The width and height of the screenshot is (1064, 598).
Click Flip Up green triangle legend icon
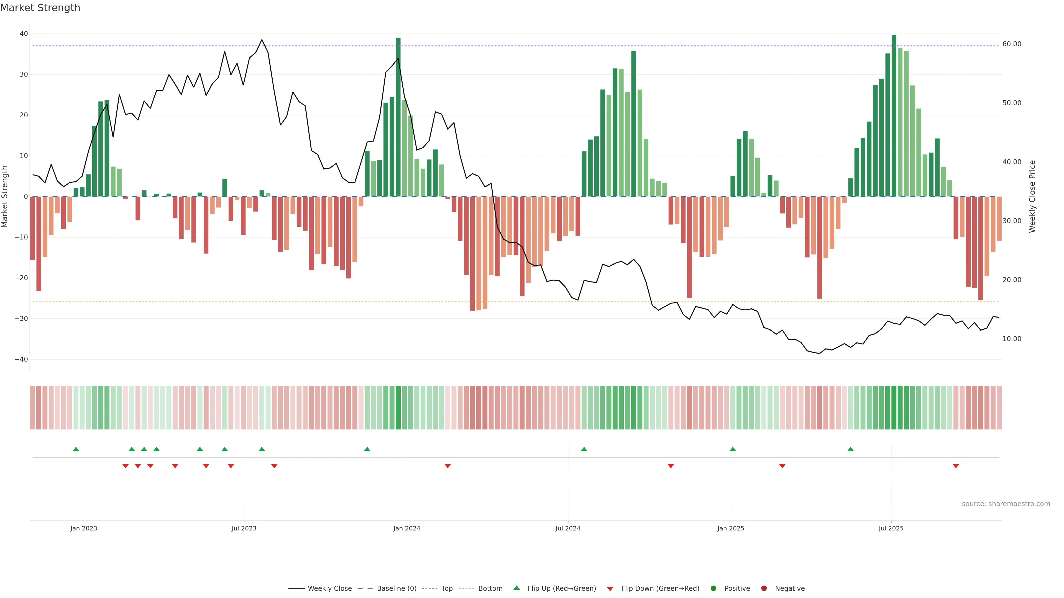click(516, 588)
